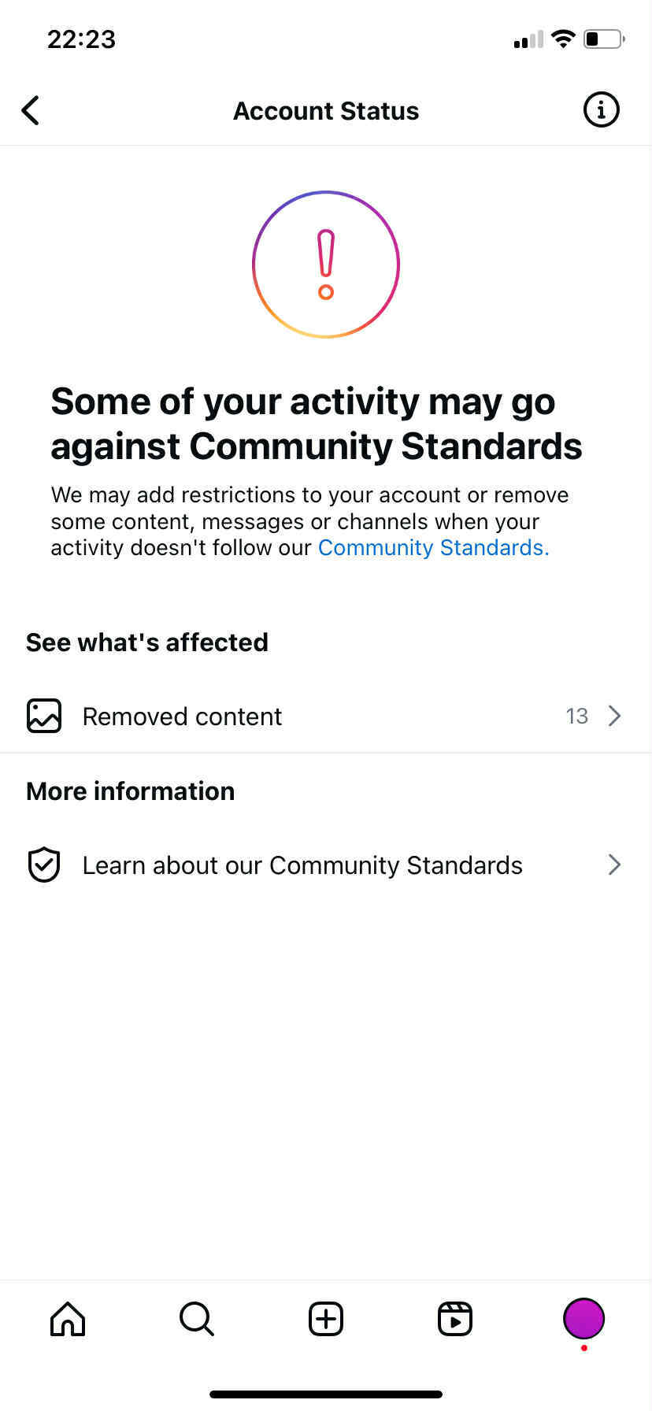Viewport: 652px width, 1411px height.
Task: Open the Search tab
Action: 197,1318
